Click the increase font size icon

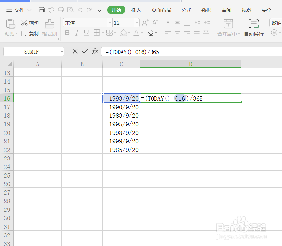tap(145, 23)
